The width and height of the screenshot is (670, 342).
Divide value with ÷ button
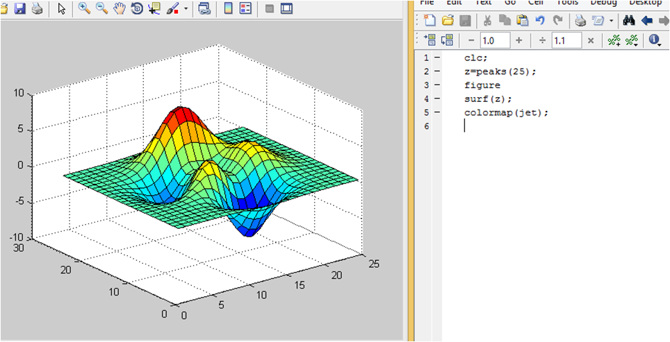click(542, 40)
